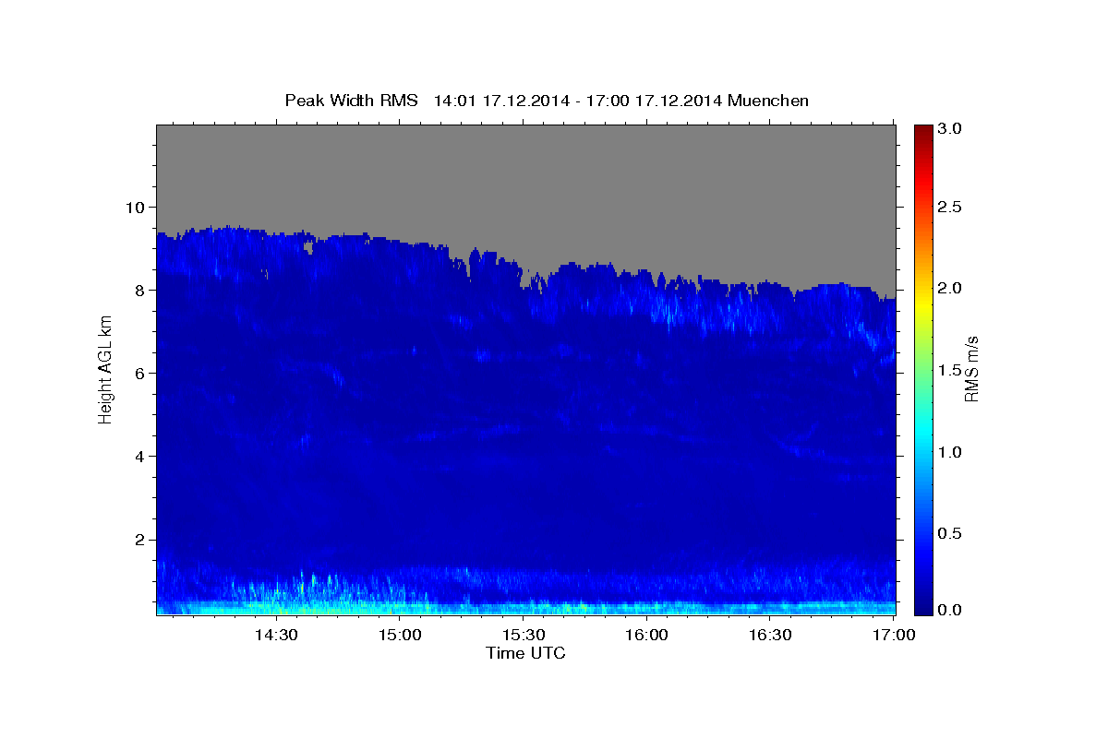Click the 'Height AGL km' axis label

(105, 370)
